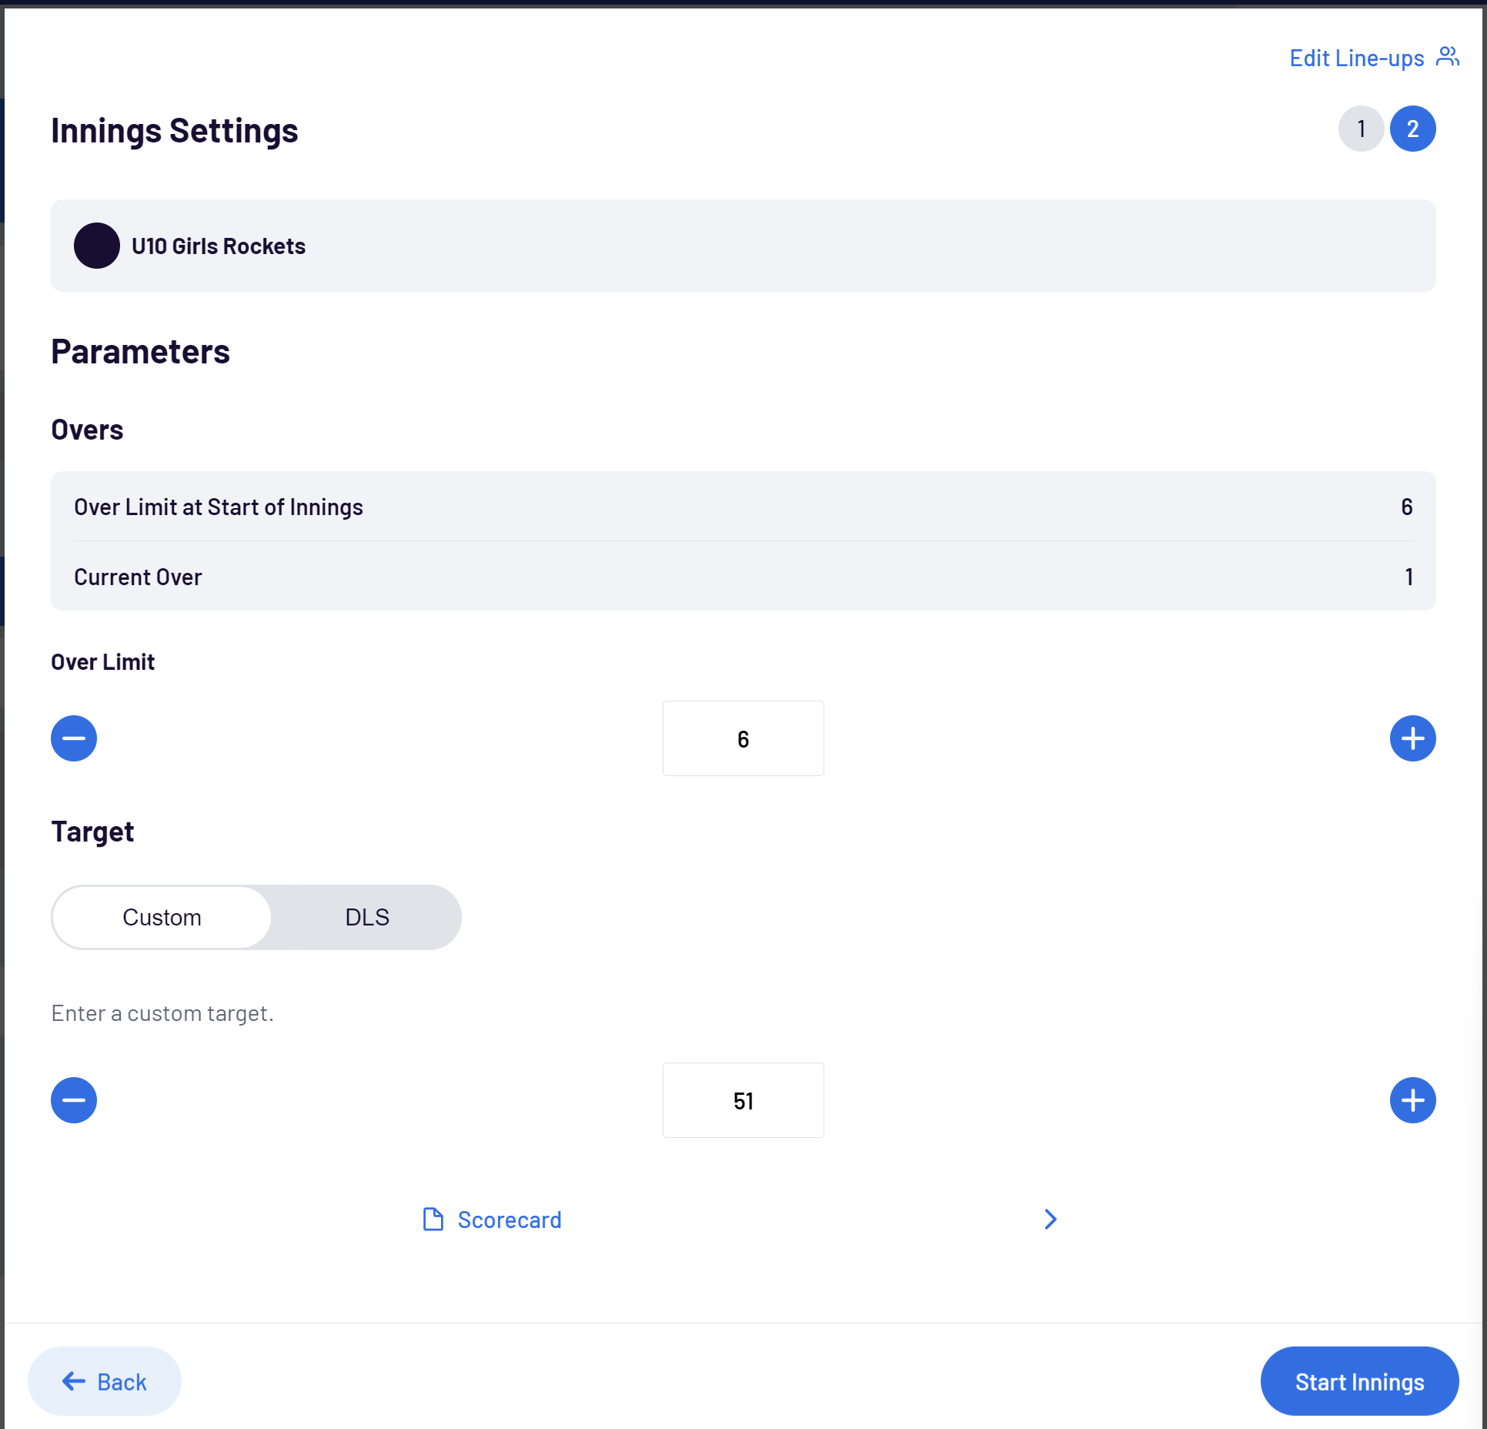The height and width of the screenshot is (1429, 1487).
Task: Click the custom target number field
Action: click(x=743, y=1100)
